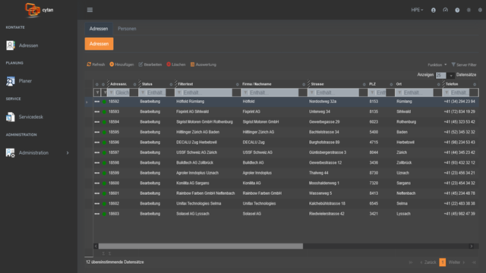Refresh the address list
The image size is (486, 273).
(96, 64)
